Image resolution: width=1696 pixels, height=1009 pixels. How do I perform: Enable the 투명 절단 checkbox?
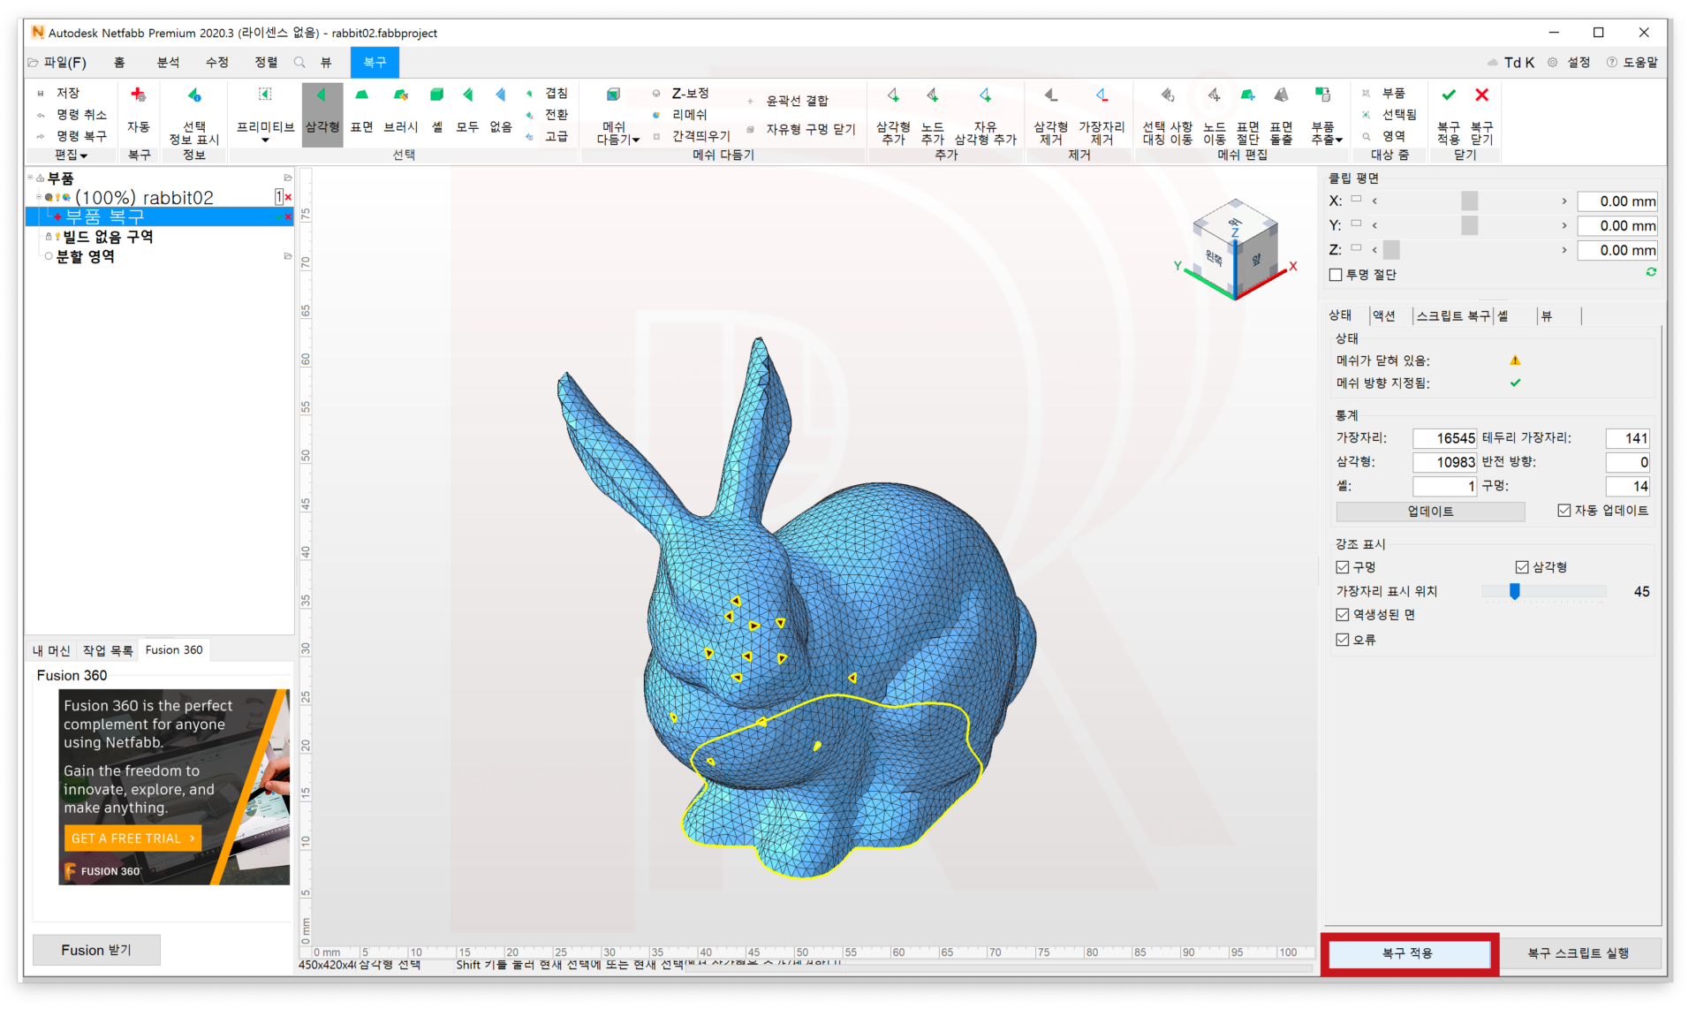[1336, 275]
